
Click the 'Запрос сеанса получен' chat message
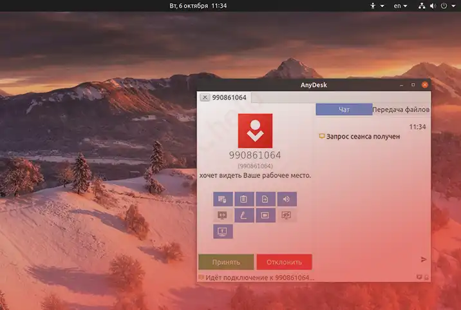363,137
